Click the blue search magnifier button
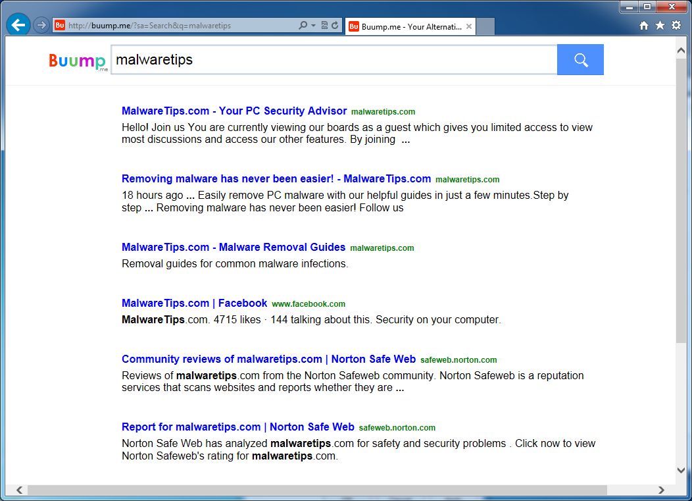The height and width of the screenshot is (501, 692). pos(580,60)
